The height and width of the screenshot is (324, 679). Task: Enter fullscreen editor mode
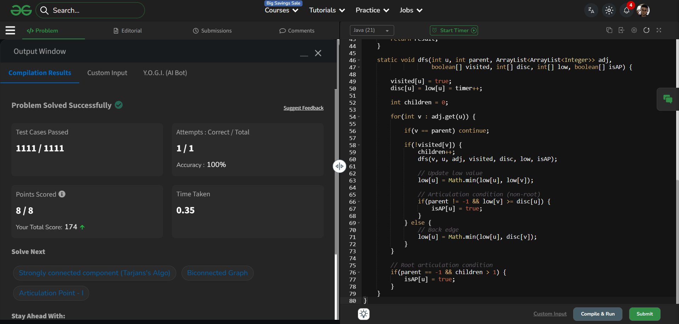(659, 30)
